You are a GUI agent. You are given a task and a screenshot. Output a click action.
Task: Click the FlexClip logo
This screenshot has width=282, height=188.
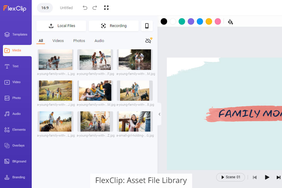[15, 9]
